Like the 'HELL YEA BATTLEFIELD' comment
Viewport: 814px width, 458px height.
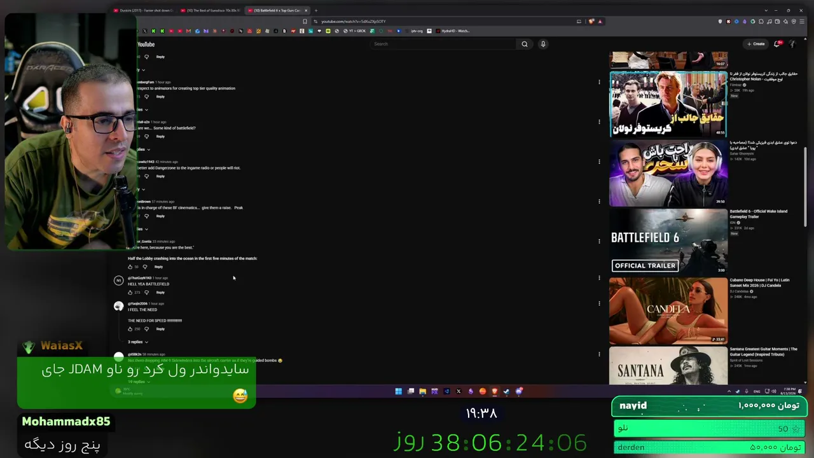130,293
